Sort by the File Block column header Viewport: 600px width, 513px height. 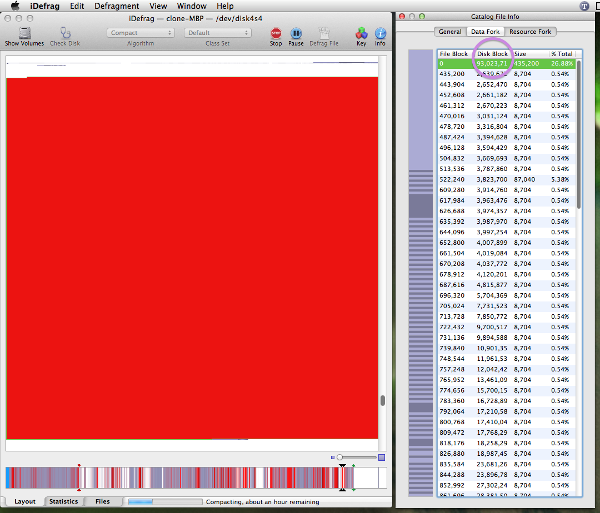click(456, 54)
